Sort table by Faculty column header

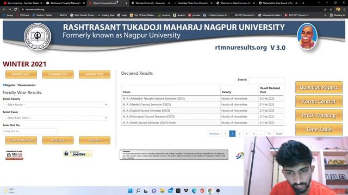point(239,90)
